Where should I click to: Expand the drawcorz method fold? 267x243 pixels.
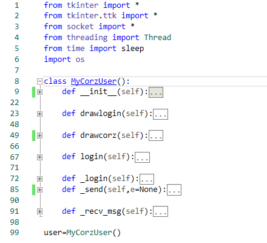click(39, 135)
